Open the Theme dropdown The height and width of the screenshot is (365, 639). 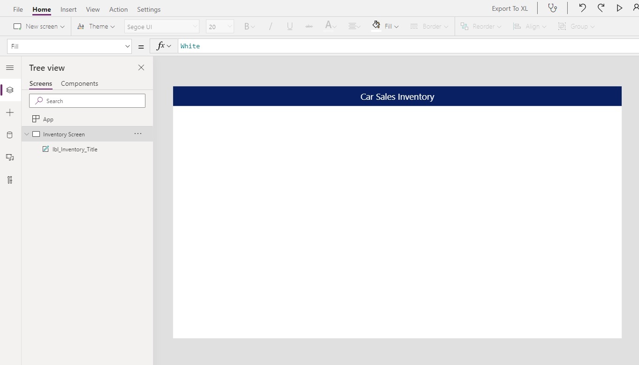pyautogui.click(x=96, y=26)
